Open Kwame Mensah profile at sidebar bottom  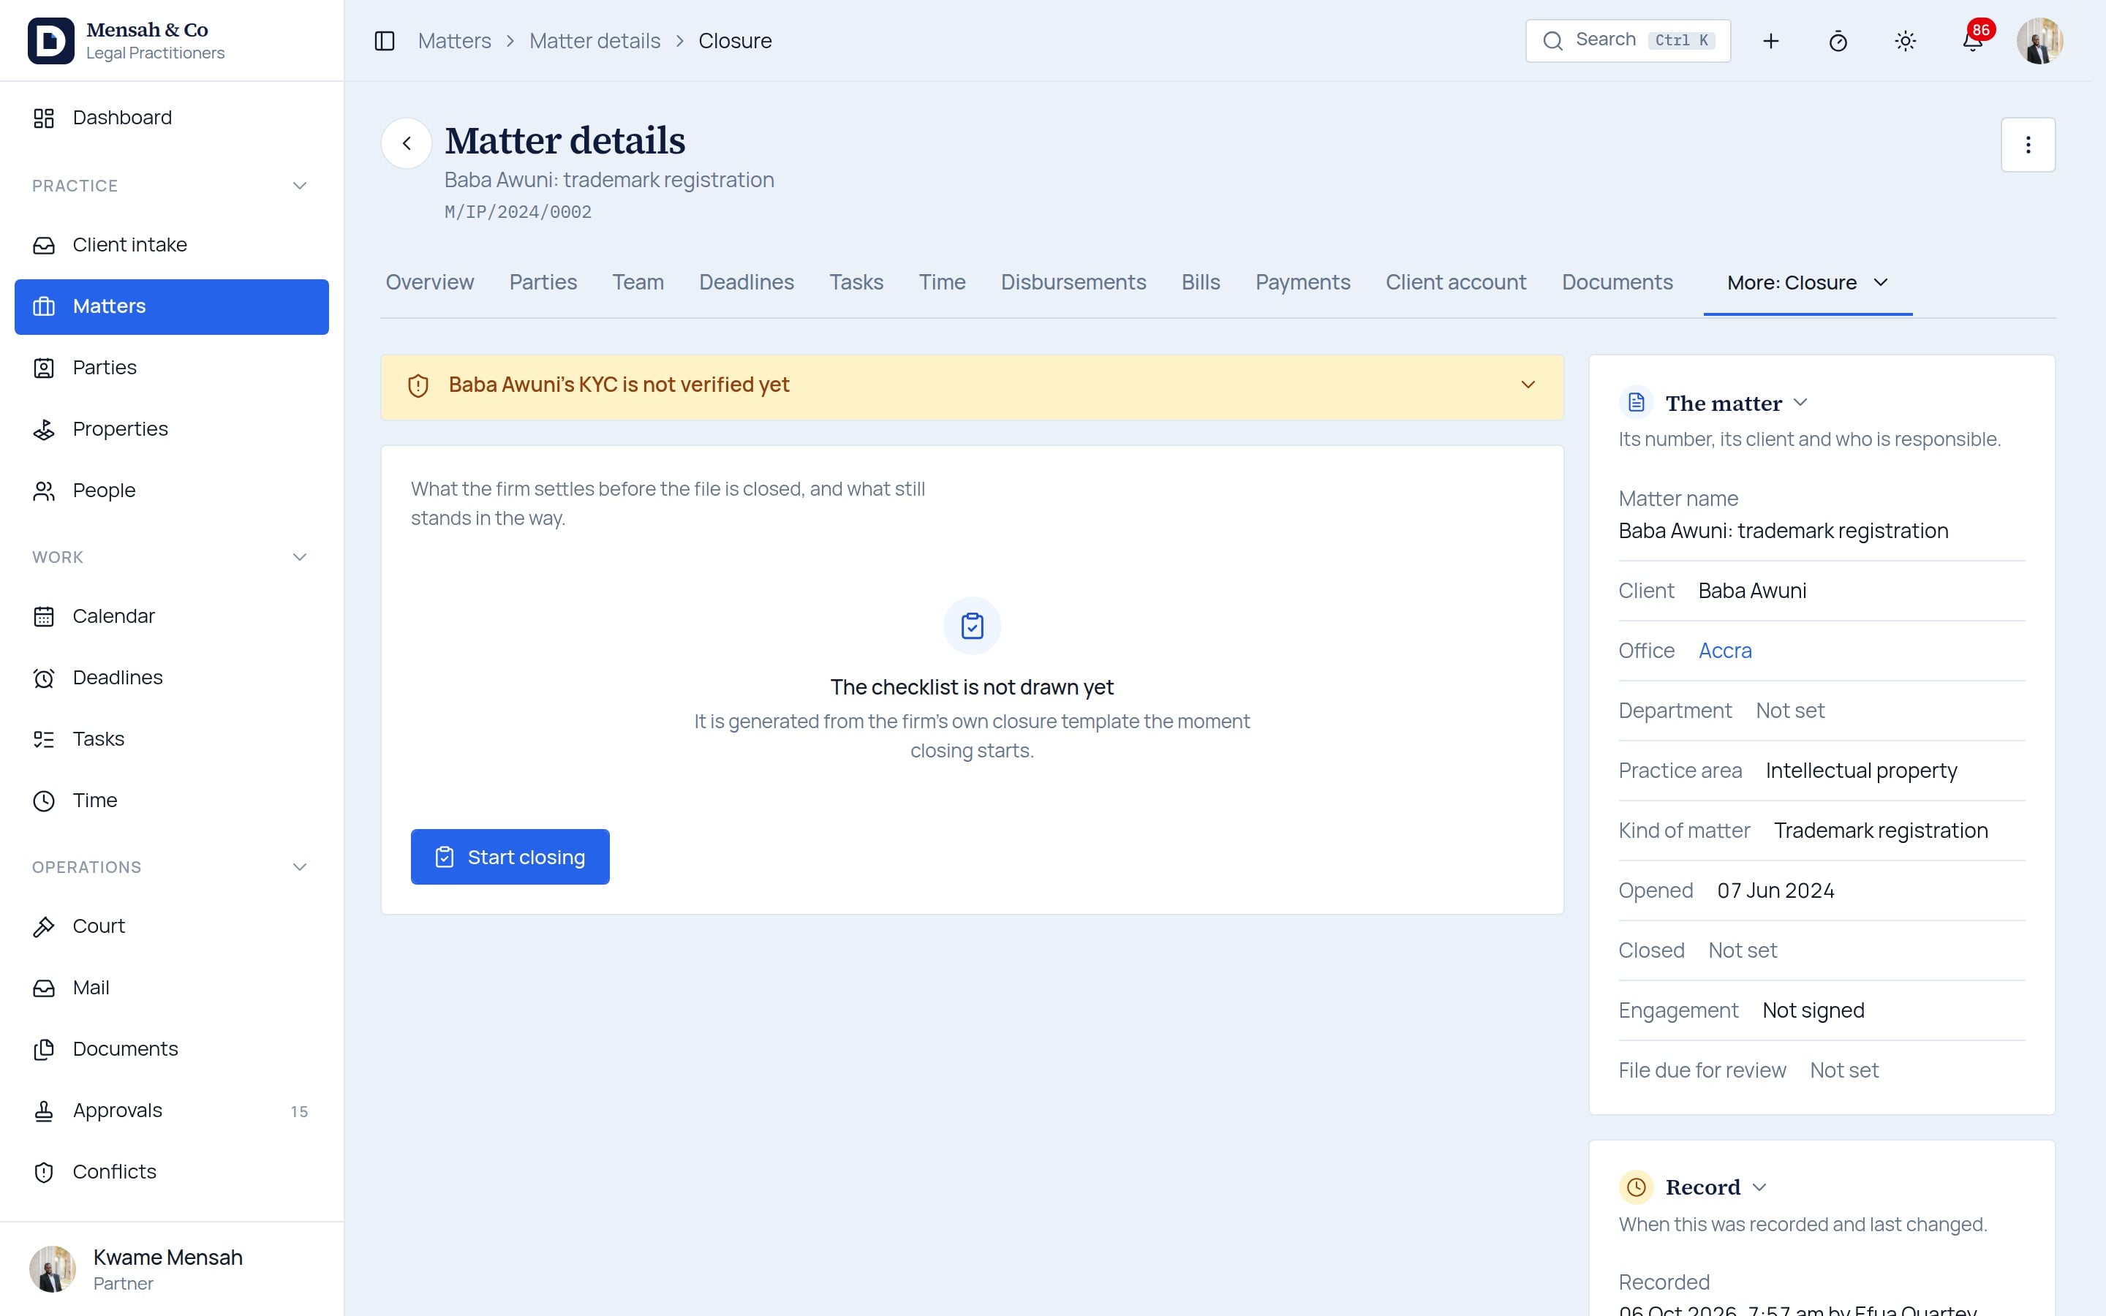pos(171,1269)
